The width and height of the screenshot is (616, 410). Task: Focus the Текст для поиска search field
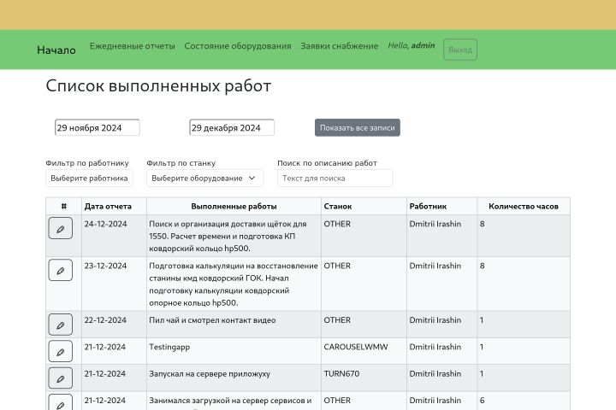tap(335, 179)
